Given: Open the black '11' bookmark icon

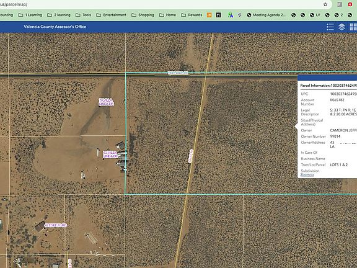Looking at the screenshot, I should click(x=218, y=15).
